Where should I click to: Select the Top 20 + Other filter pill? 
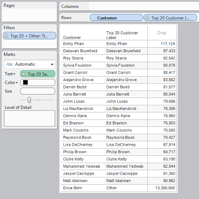(29, 36)
